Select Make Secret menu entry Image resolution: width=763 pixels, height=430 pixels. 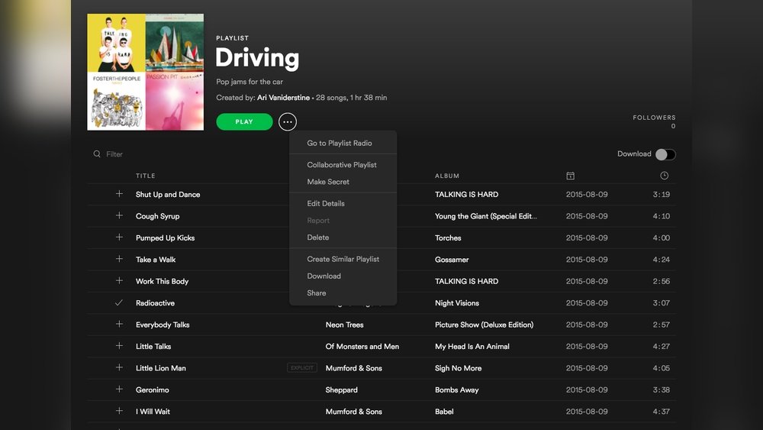coord(328,182)
